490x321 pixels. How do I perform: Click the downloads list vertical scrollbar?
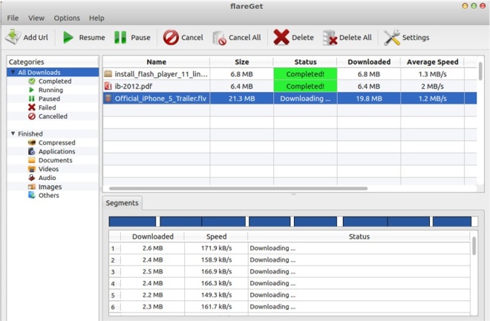(480, 71)
